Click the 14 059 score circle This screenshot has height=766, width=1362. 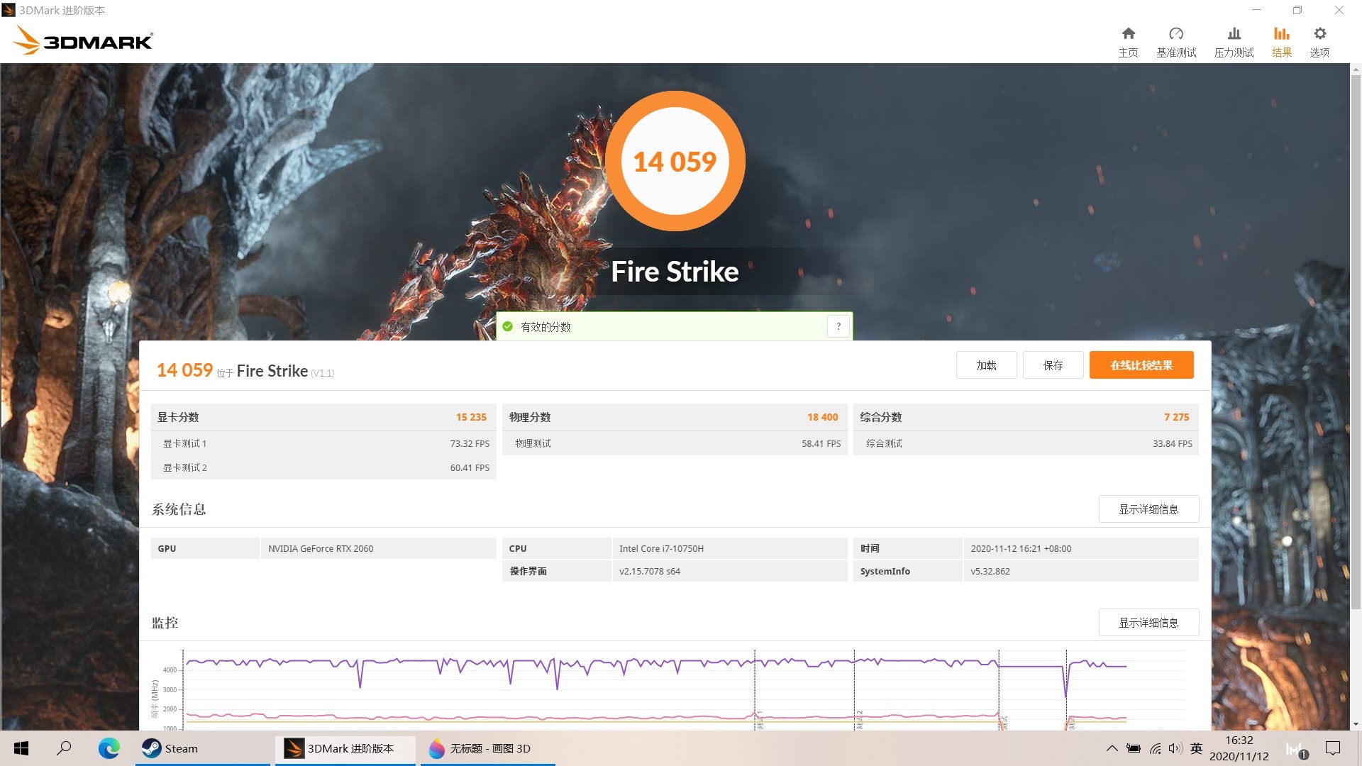click(675, 161)
